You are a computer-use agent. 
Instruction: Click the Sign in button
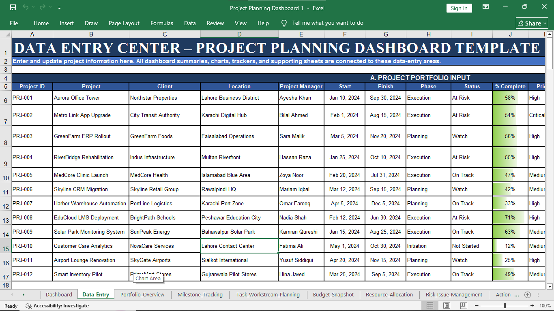click(459, 8)
